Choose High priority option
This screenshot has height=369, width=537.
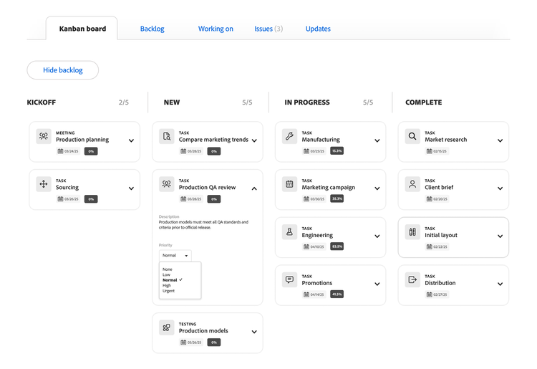tap(167, 285)
